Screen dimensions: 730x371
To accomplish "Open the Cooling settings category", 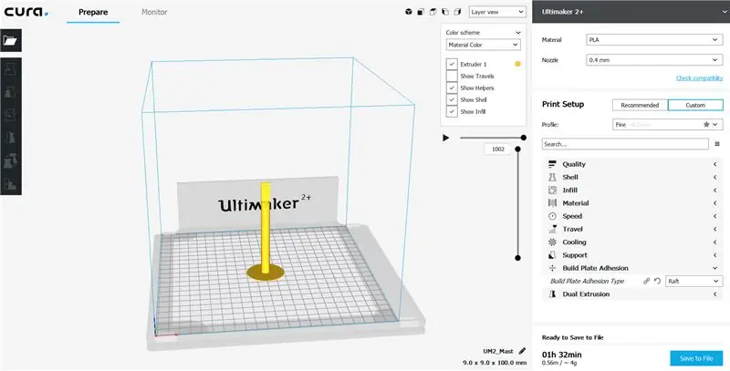I will coord(632,242).
